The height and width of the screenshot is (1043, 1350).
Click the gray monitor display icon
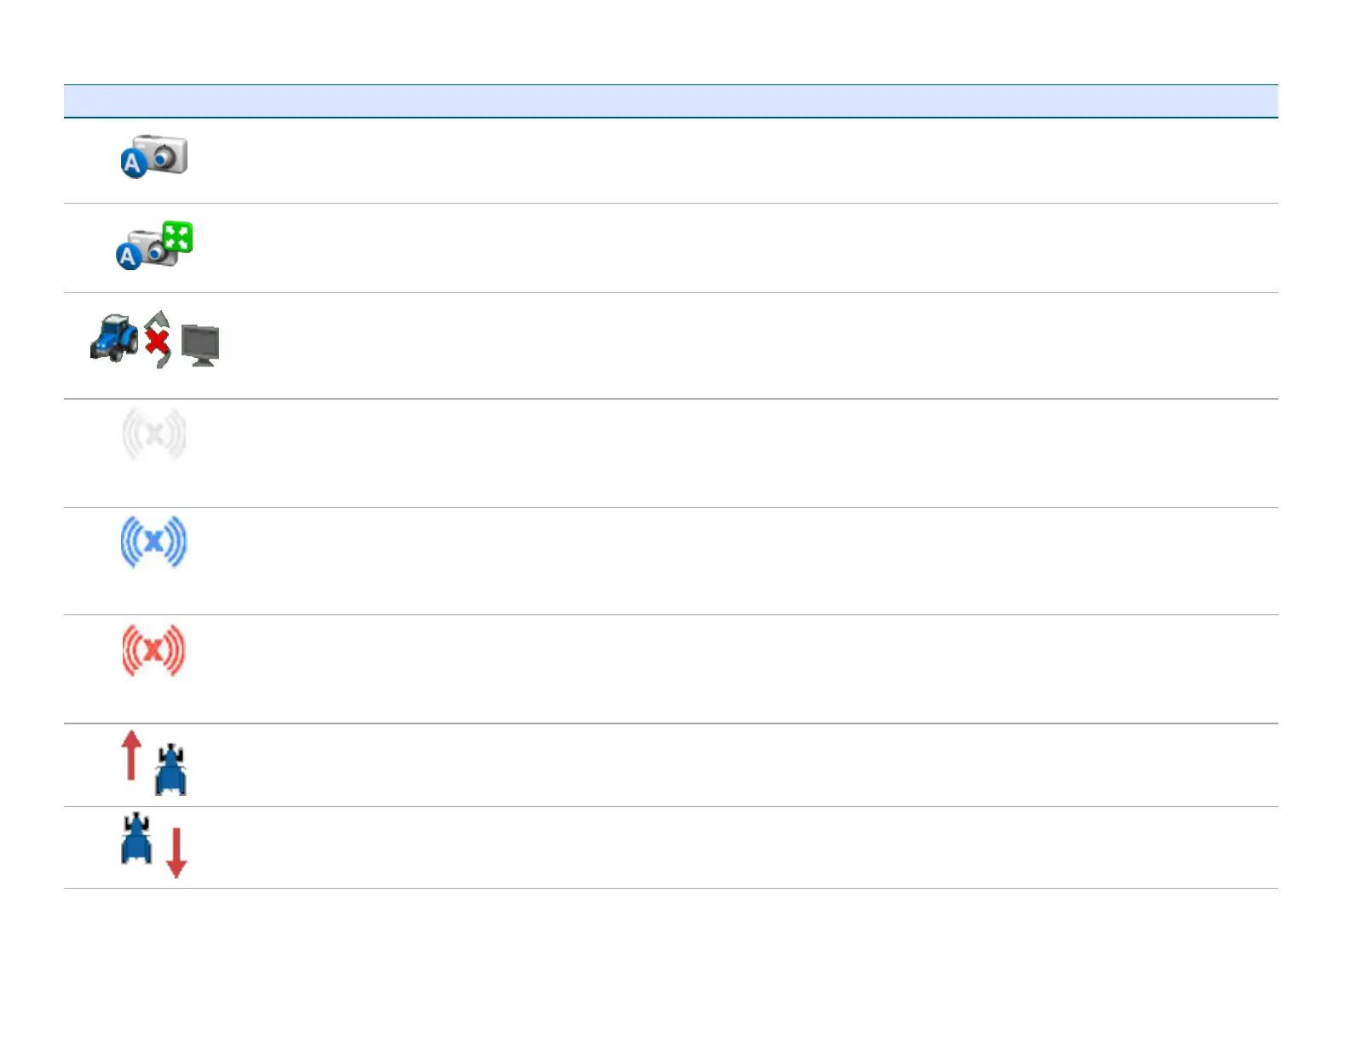pyautogui.click(x=201, y=345)
